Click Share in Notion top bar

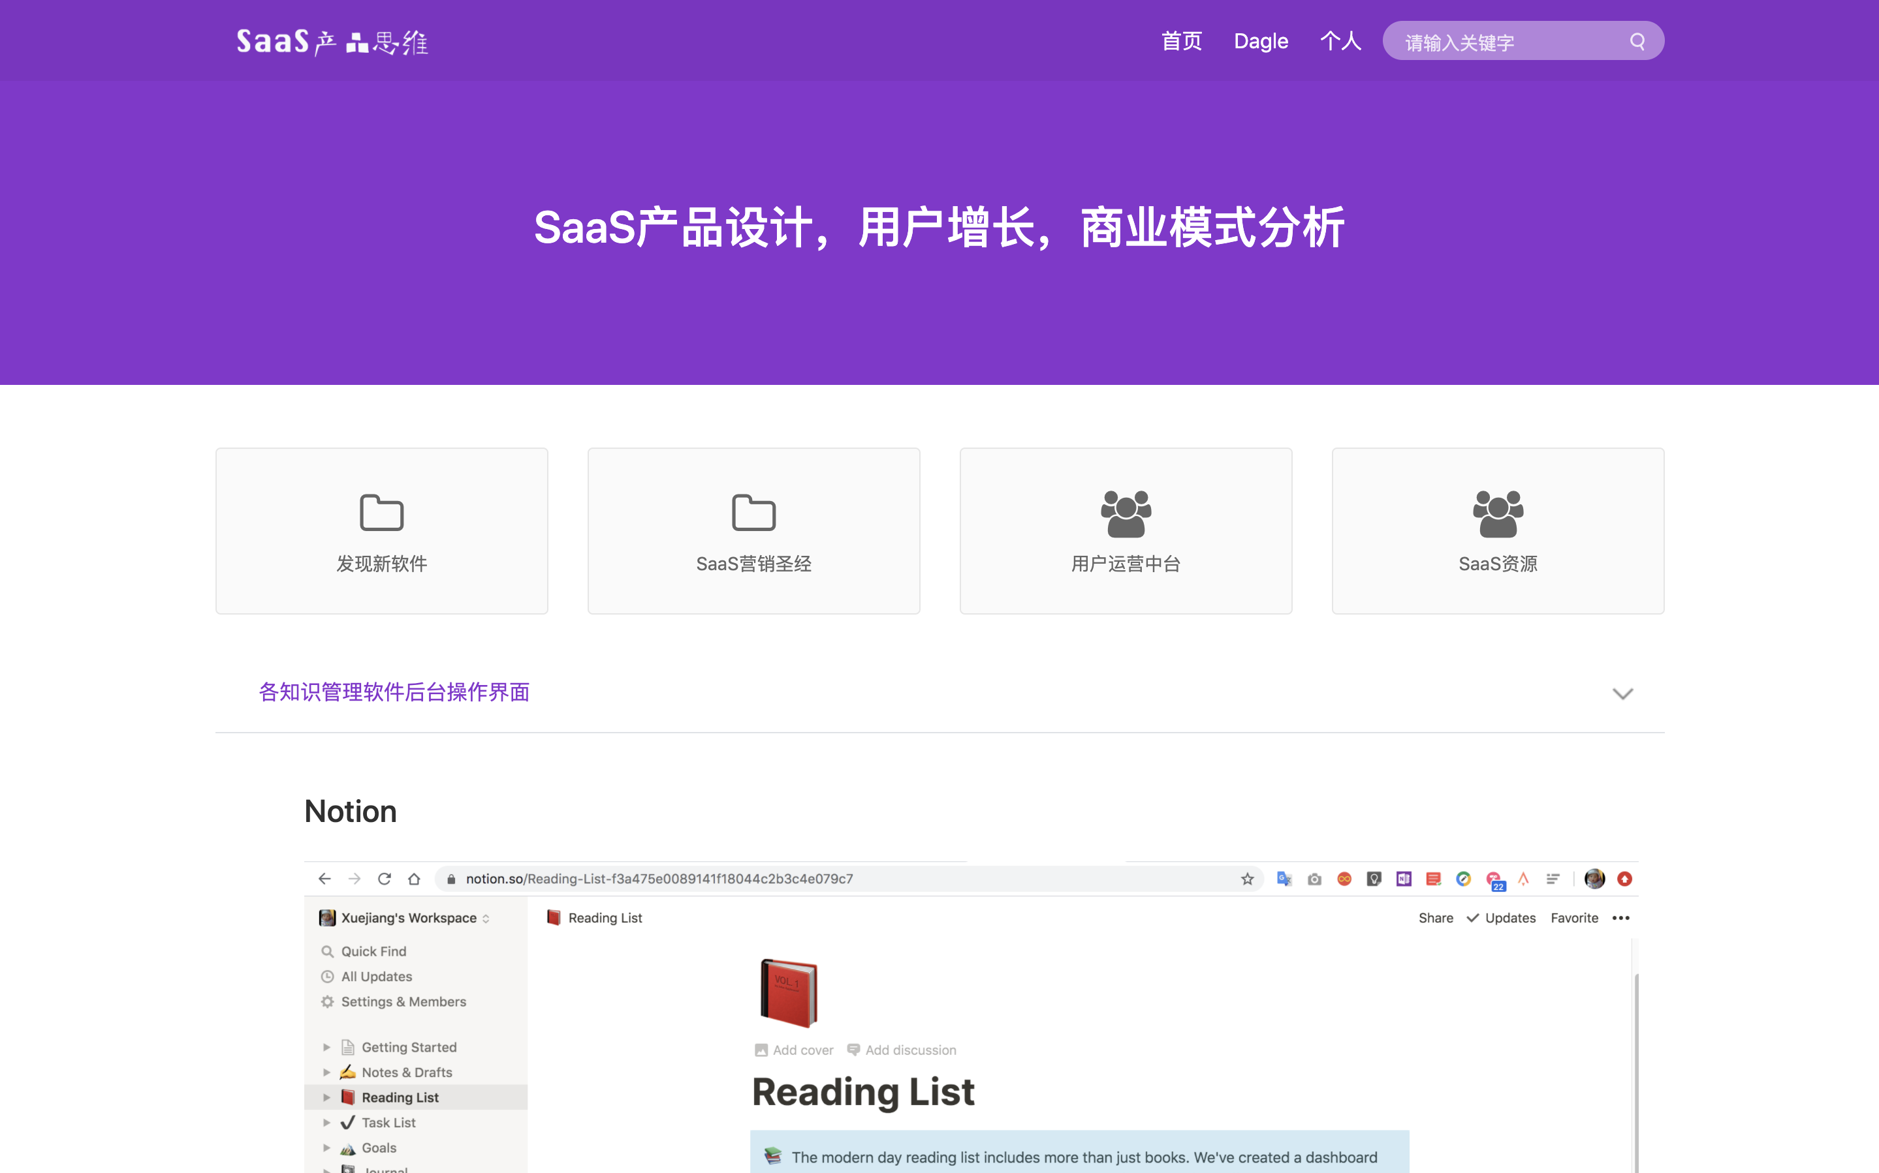1435,918
